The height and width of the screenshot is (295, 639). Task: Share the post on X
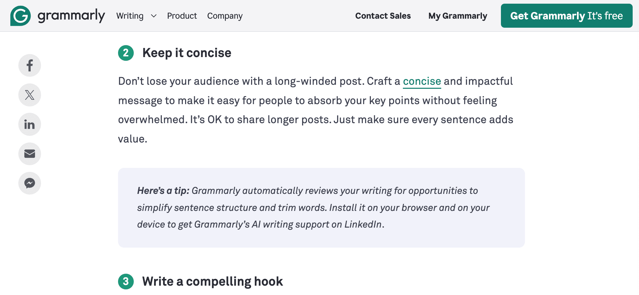(x=30, y=95)
